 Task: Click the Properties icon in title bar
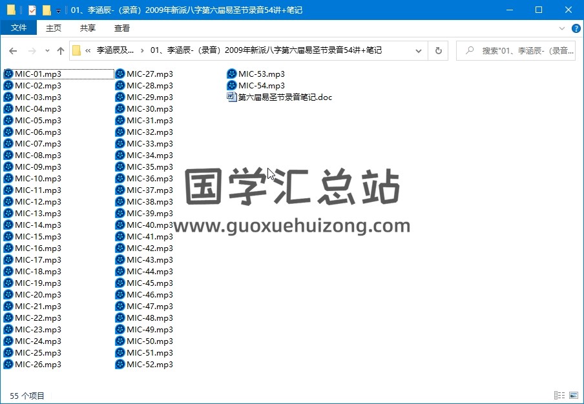(x=32, y=10)
